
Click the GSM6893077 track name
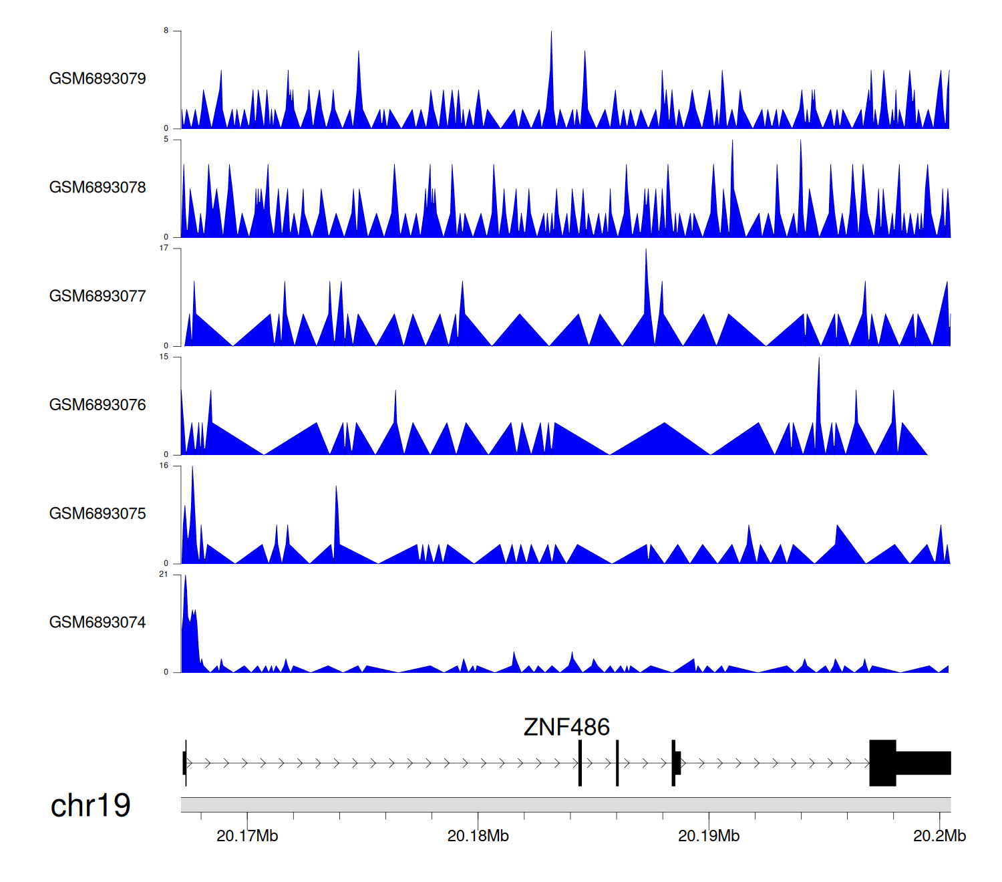pos(98,297)
